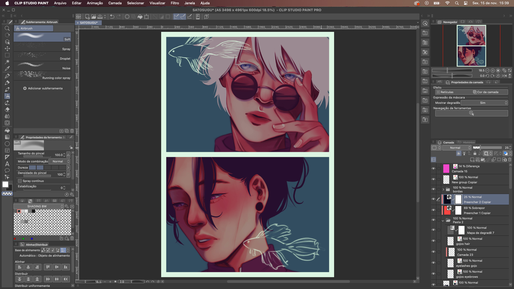This screenshot has height=289, width=514.
Task: Select the rectangular Selection tool
Action: point(7,55)
